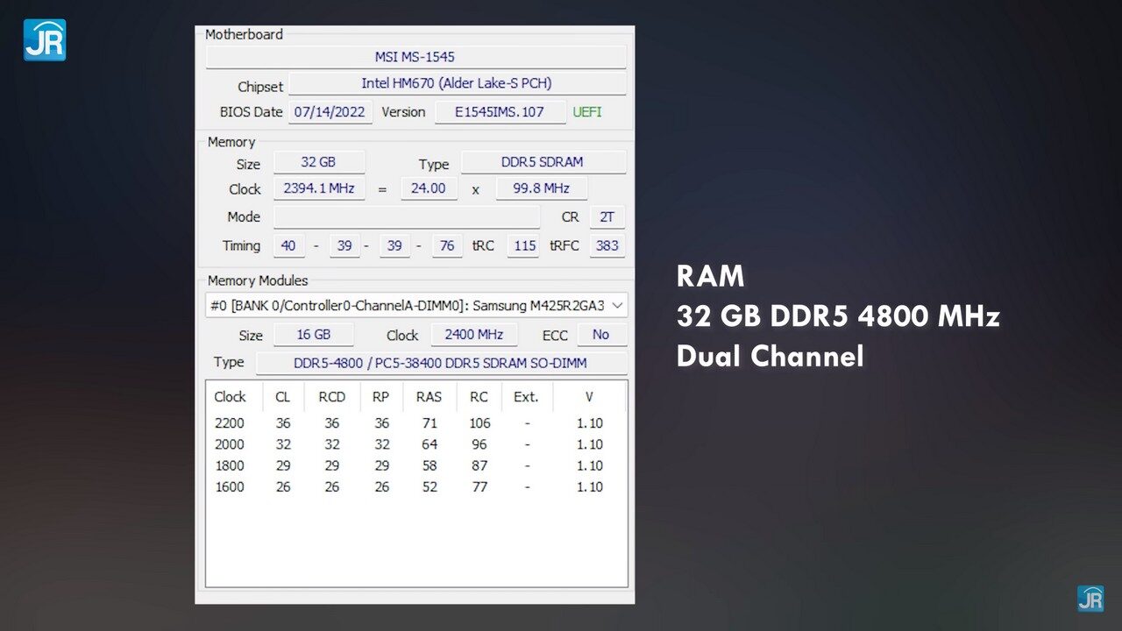Click the 24.00 multiplier field

pos(429,188)
